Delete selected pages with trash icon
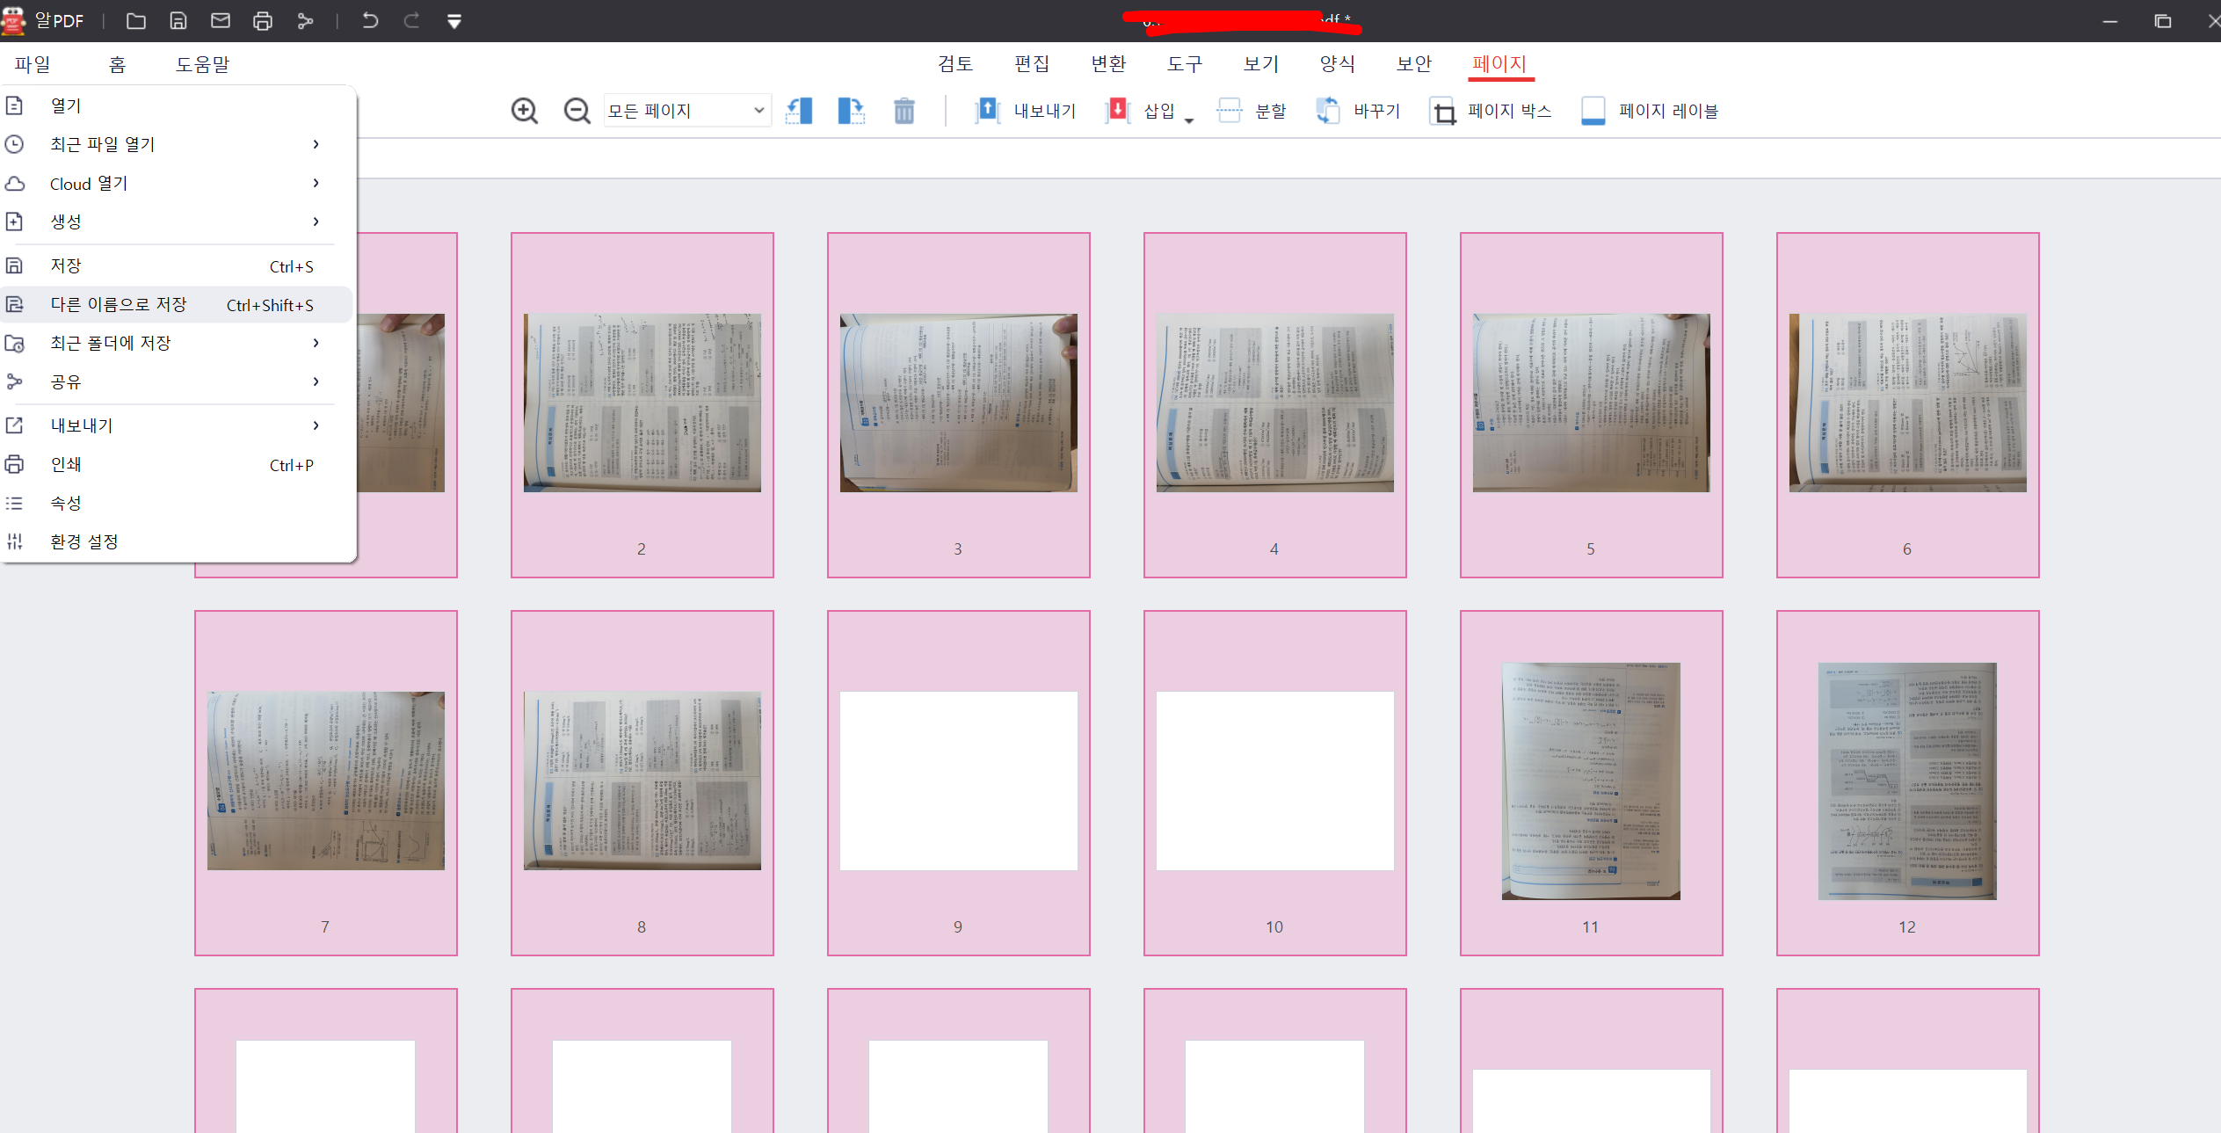The height and width of the screenshot is (1133, 2221). [x=904, y=111]
